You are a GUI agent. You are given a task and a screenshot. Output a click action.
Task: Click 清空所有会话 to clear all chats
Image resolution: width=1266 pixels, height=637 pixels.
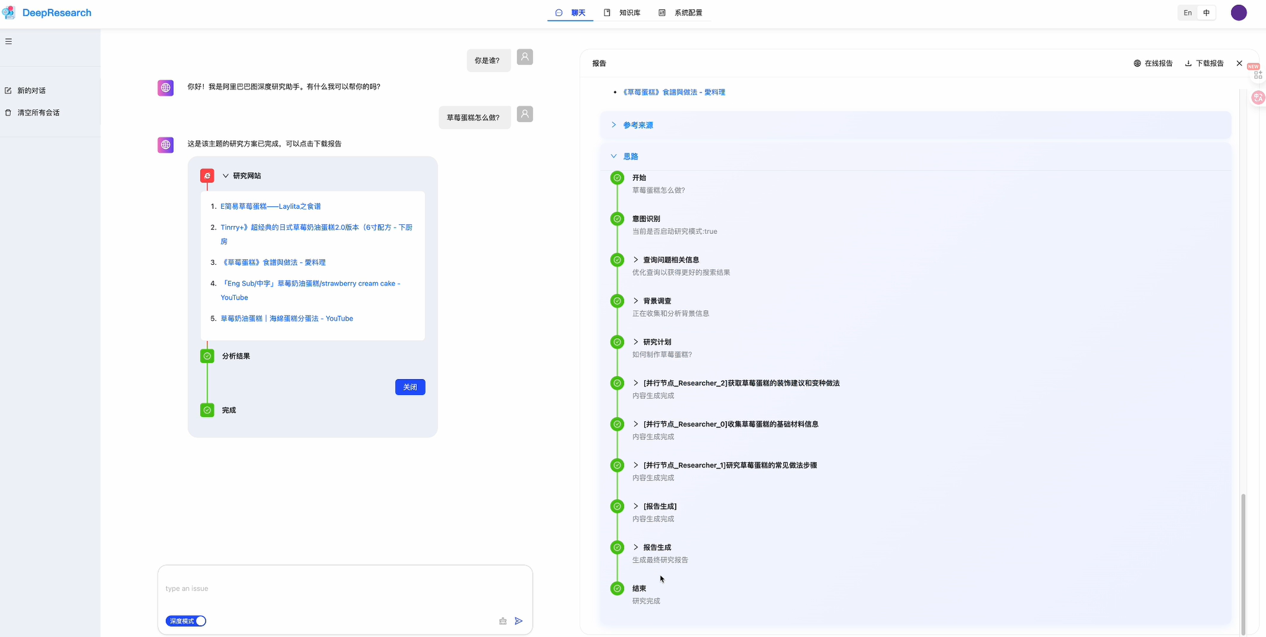click(x=32, y=112)
